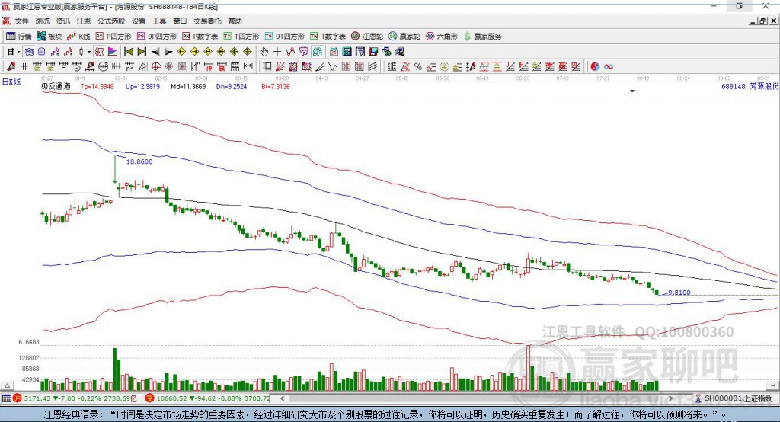The height and width of the screenshot is (422, 780).
Task: Click the black right arrow icon
Action: tap(168, 52)
